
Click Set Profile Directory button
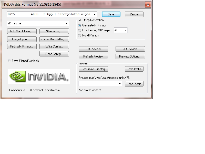[x=93, y=69]
